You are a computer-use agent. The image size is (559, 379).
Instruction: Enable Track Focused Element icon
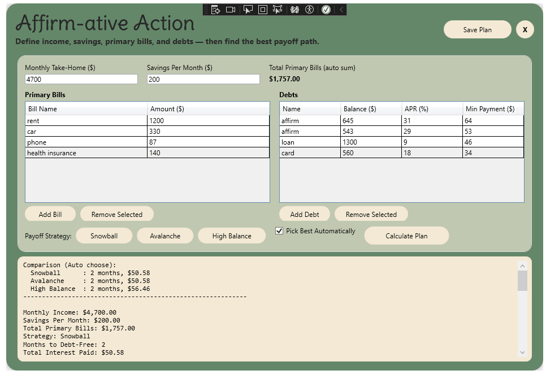click(278, 10)
